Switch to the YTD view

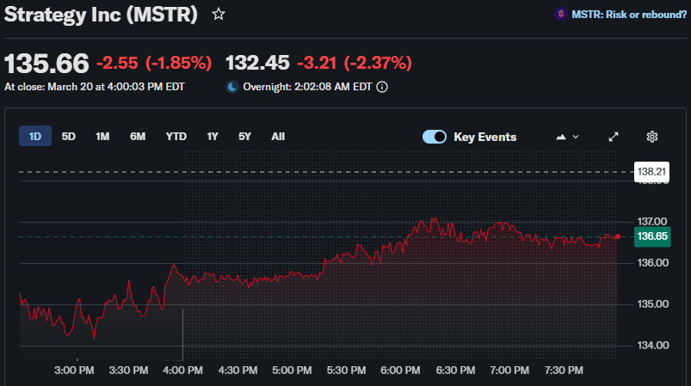point(176,137)
